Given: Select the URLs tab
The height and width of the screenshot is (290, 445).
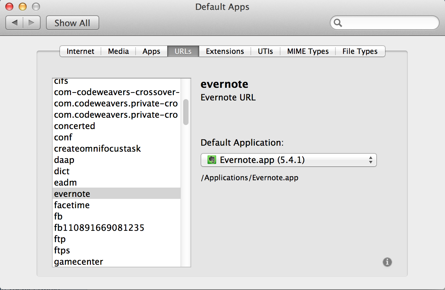Looking at the screenshot, I should coord(183,51).
